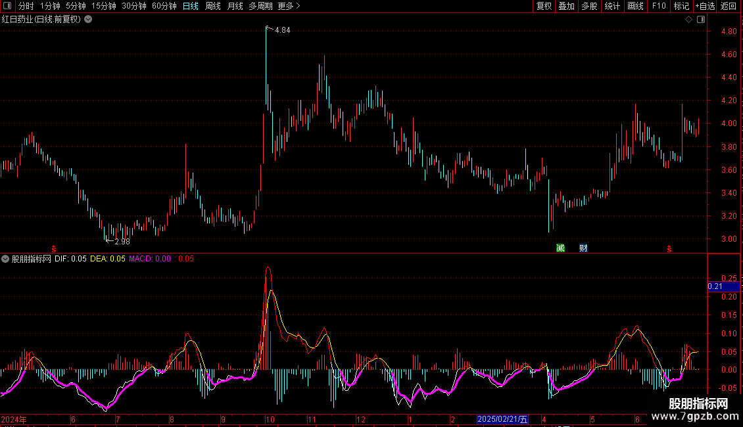Open dropdown next to 红日药业 title
This screenshot has height=427, width=743.
tap(88, 20)
